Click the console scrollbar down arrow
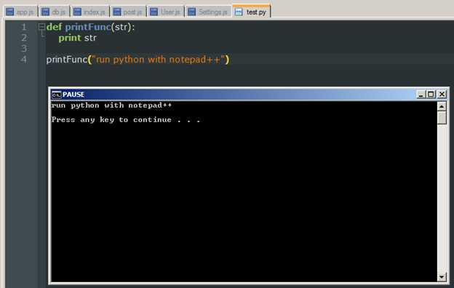Image resolution: width=454 pixels, height=288 pixels. pos(442,276)
